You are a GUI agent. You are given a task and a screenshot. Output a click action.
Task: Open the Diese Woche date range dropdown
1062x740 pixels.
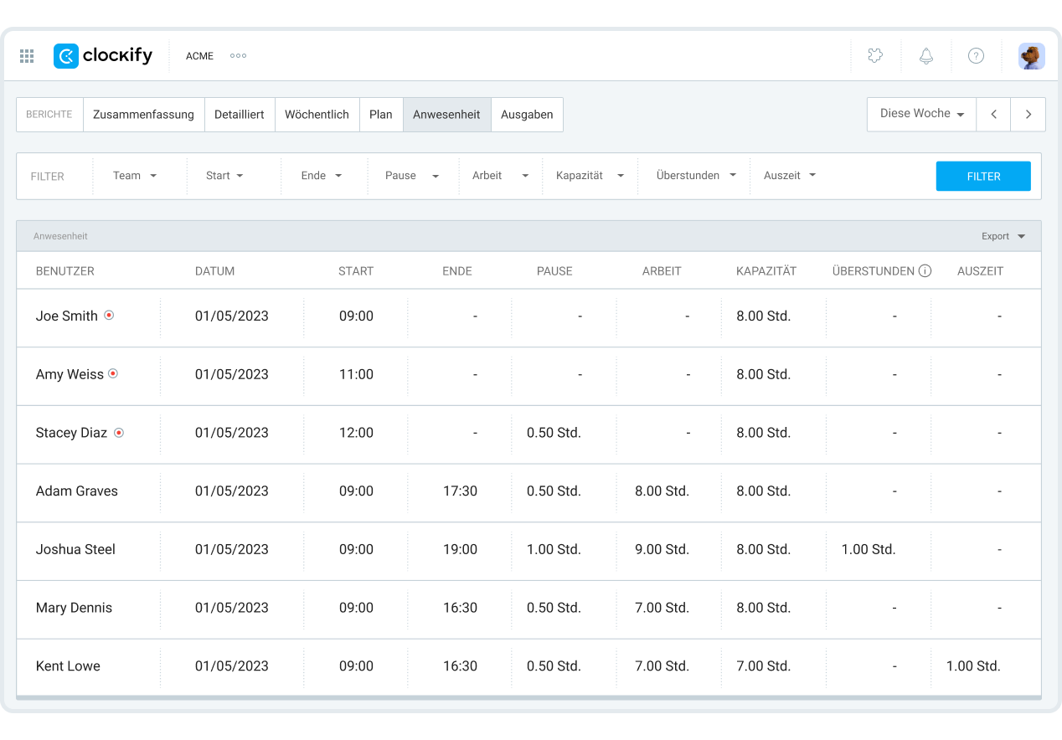(x=921, y=114)
